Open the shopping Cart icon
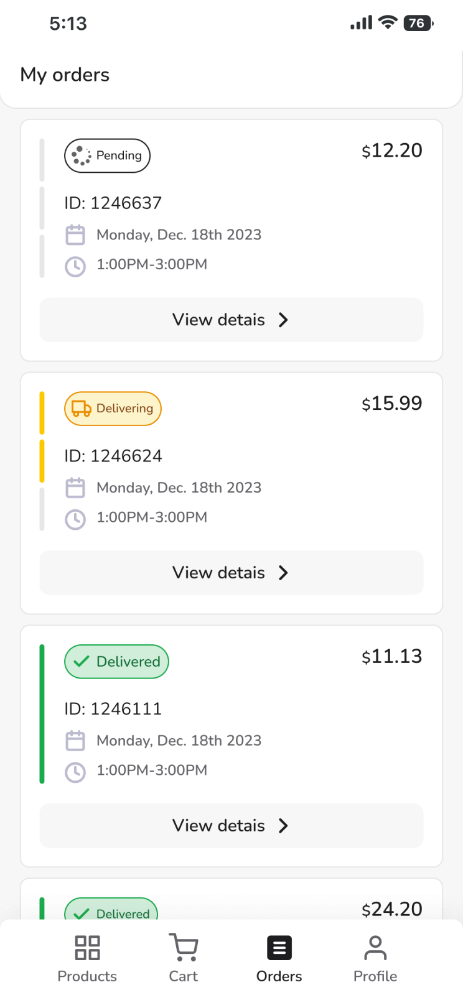Screen dimensions: 463x995 pyautogui.click(x=184, y=948)
